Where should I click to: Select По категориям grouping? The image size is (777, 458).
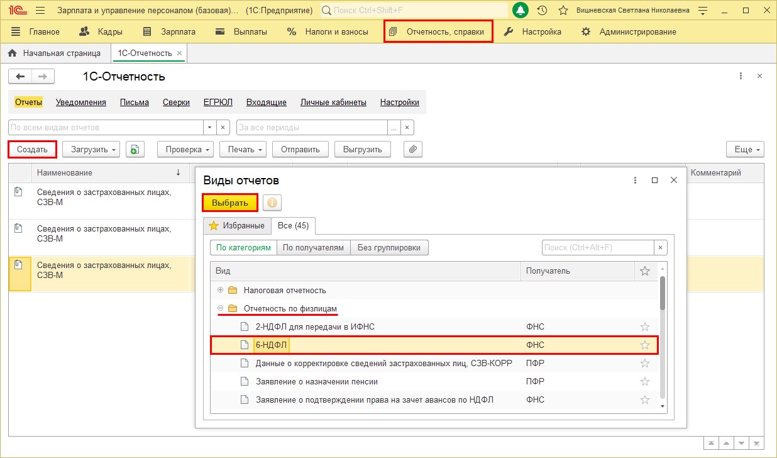[243, 247]
